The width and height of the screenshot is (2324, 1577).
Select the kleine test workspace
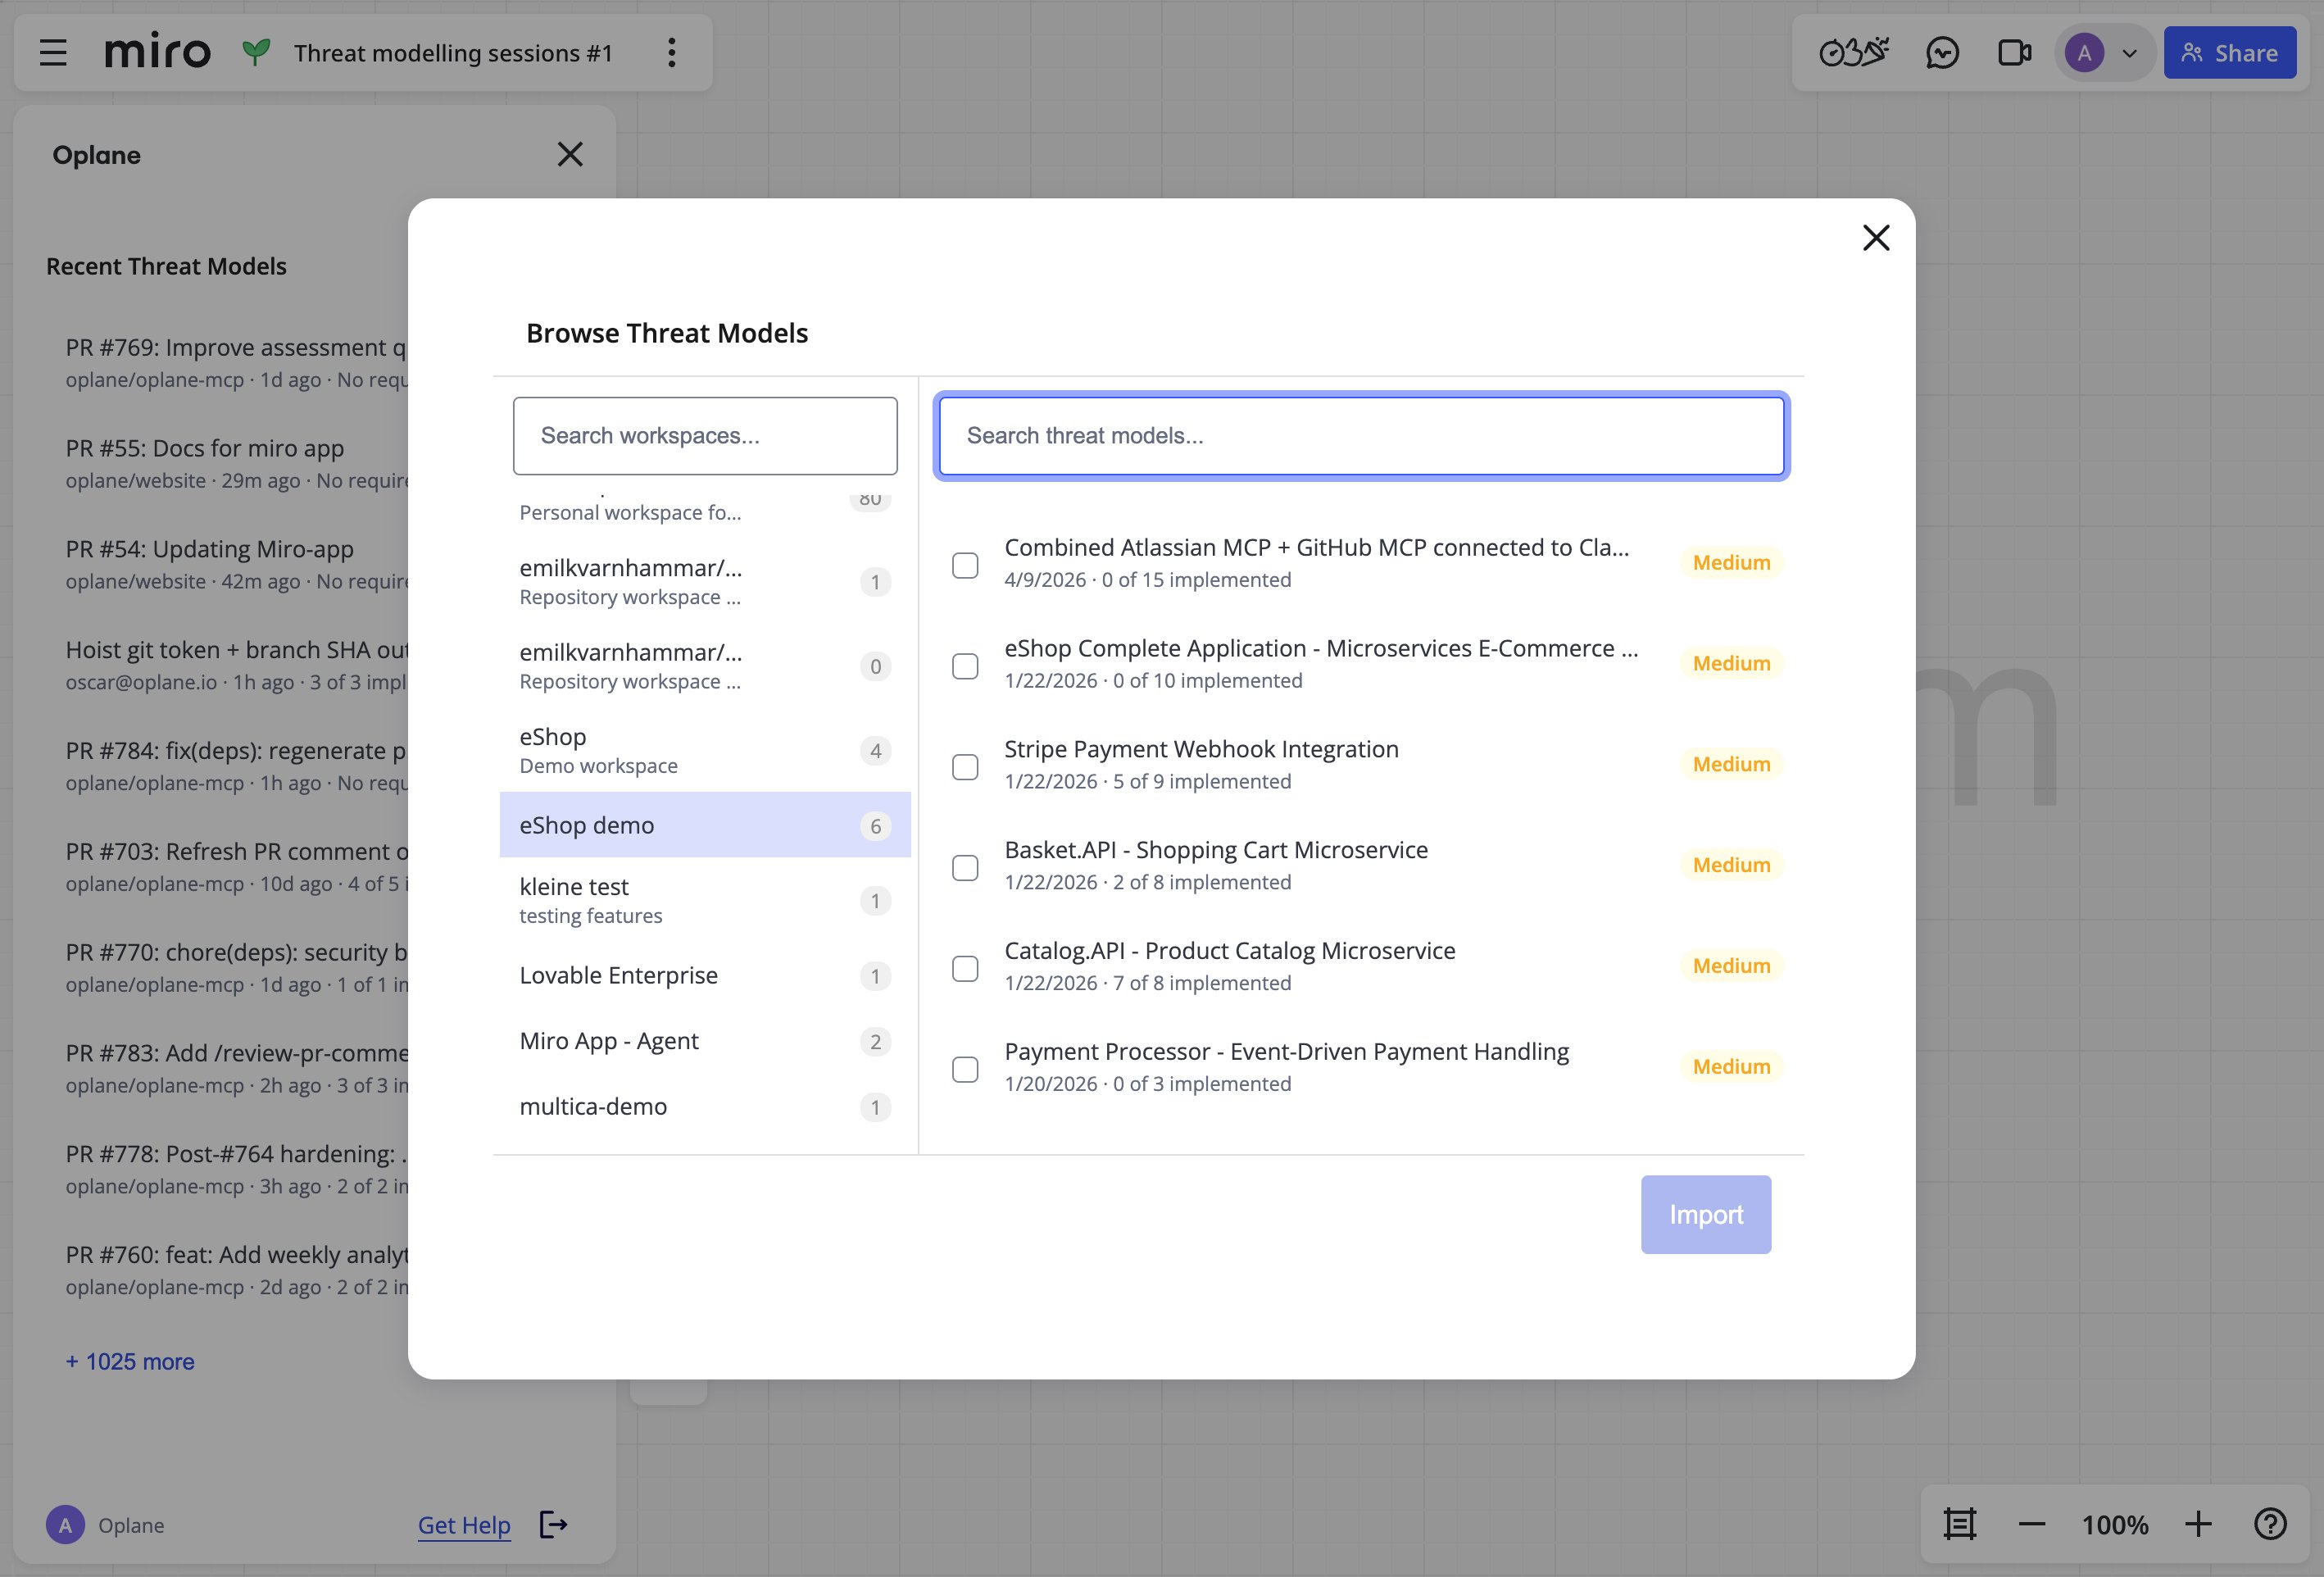pos(705,900)
